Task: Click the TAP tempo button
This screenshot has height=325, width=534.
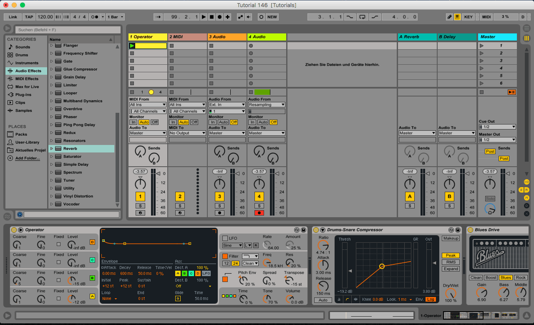Action: point(29,17)
